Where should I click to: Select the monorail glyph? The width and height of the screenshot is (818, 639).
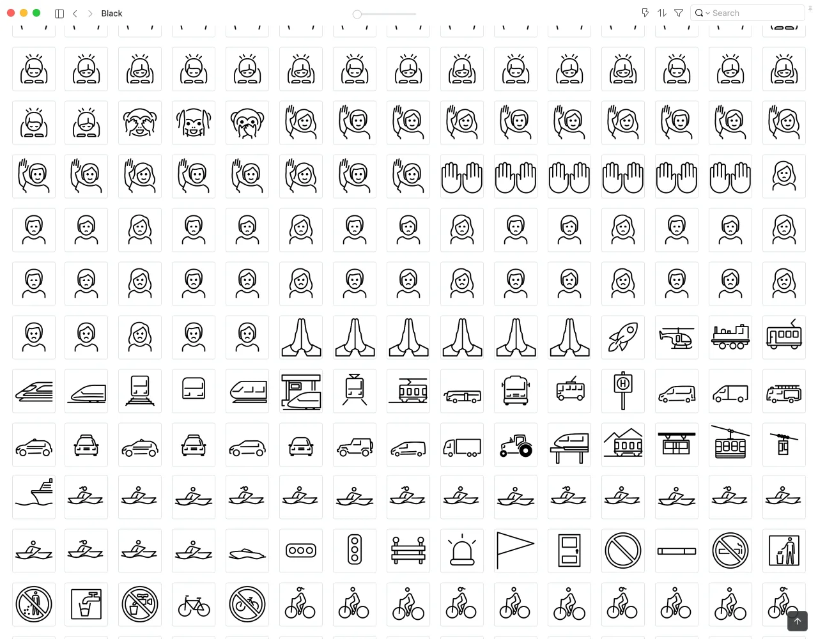pos(569,445)
